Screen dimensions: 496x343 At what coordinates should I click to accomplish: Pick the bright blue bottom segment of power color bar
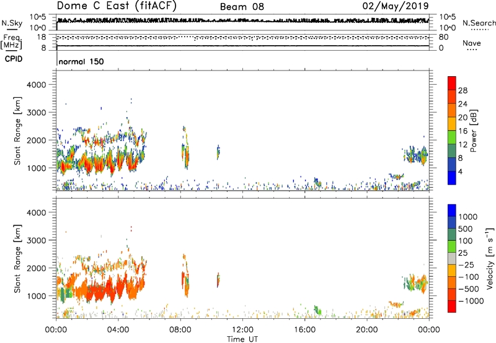pyautogui.click(x=452, y=178)
